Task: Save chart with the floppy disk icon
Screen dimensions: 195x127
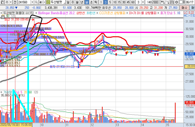Action: point(172,2)
